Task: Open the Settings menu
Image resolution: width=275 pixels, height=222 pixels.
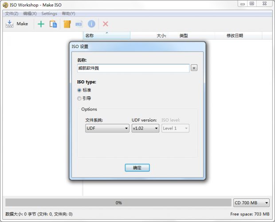Action: [x=49, y=14]
